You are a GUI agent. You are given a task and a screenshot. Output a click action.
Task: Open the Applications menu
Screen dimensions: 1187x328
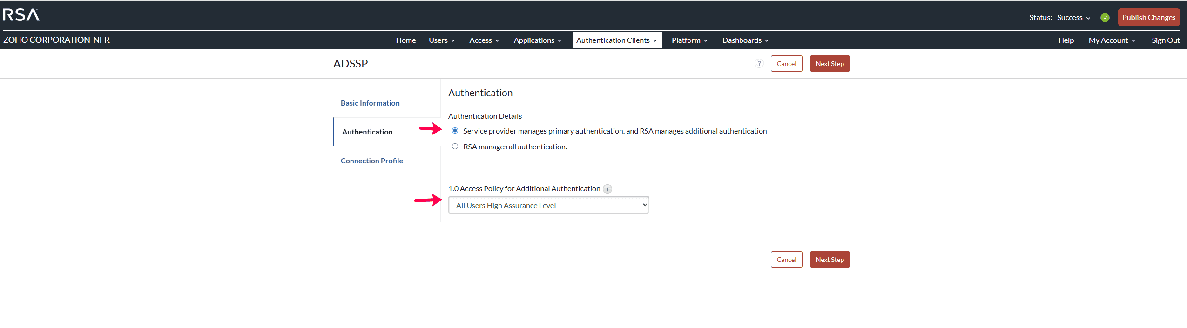click(537, 40)
